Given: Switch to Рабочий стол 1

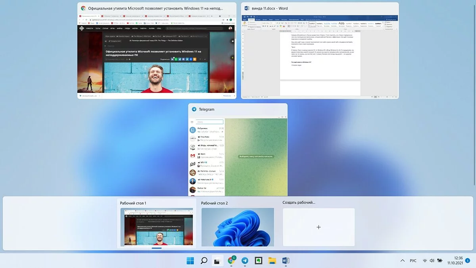Looking at the screenshot, I should (157, 227).
